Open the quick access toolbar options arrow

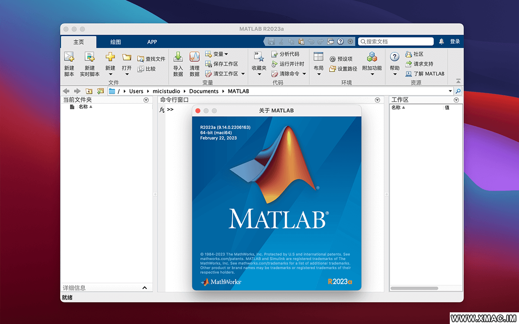point(350,41)
